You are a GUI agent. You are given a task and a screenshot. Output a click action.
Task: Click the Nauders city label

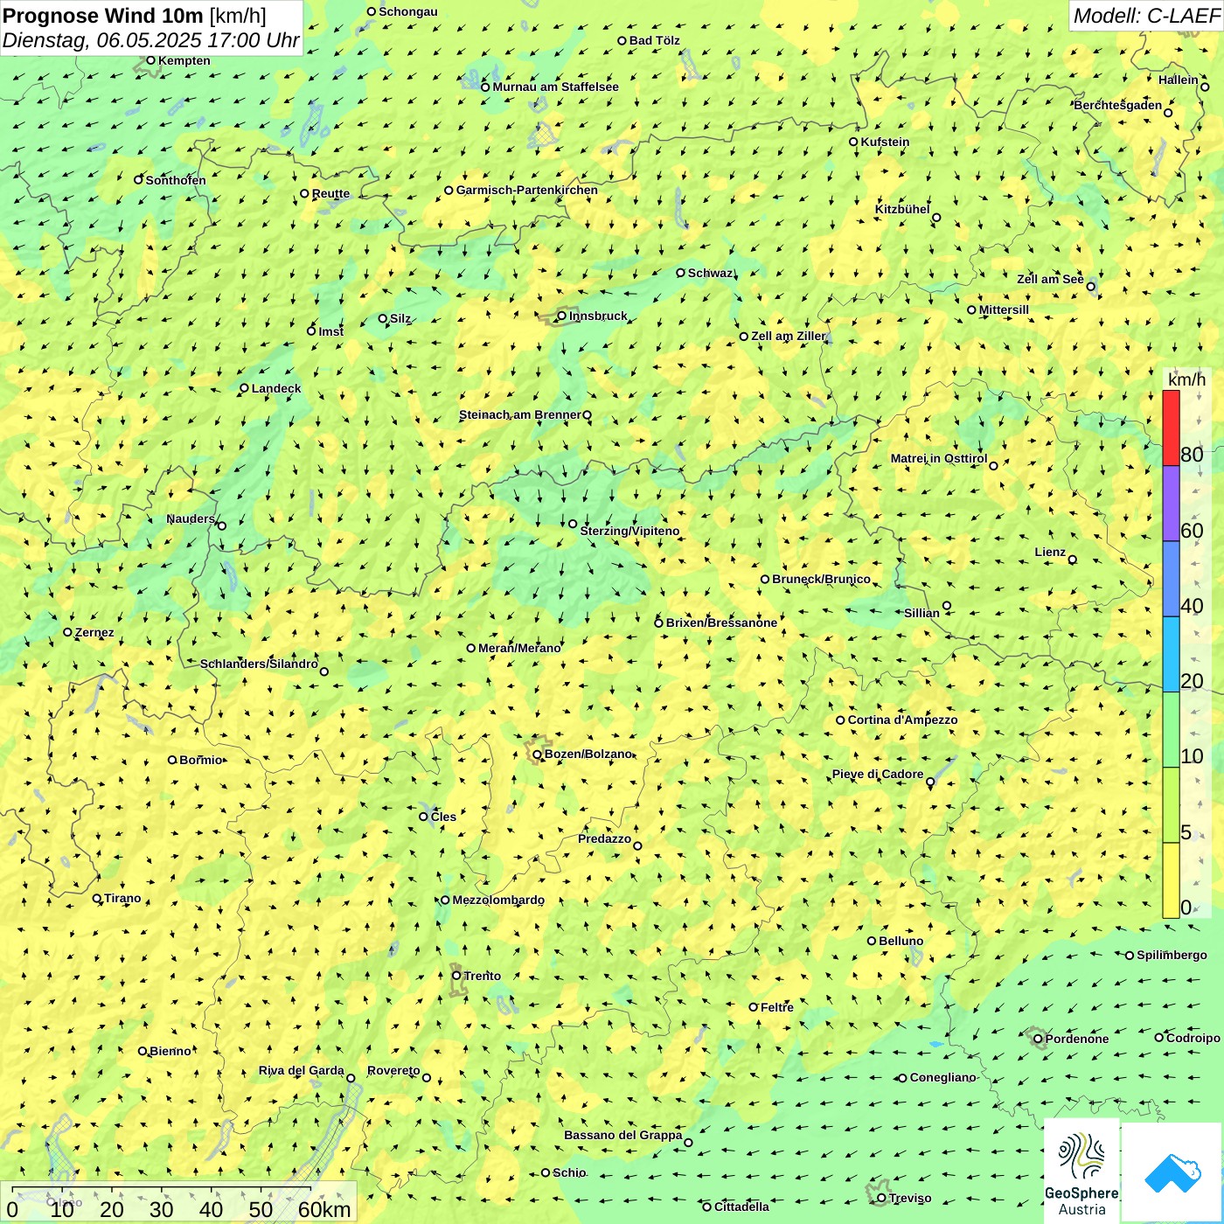pos(191,518)
